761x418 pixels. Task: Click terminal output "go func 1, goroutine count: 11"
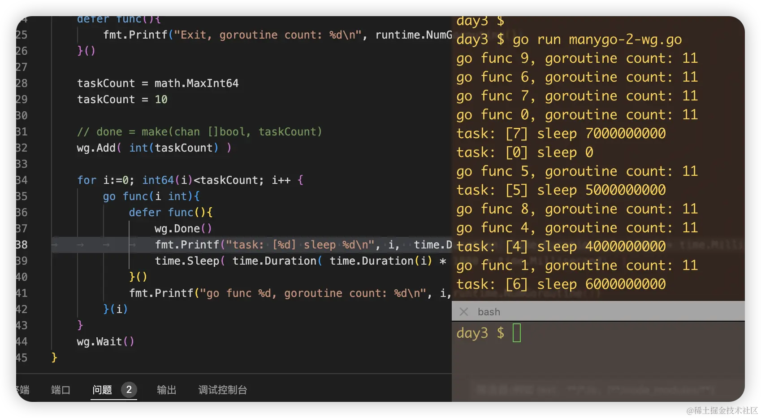[577, 266]
